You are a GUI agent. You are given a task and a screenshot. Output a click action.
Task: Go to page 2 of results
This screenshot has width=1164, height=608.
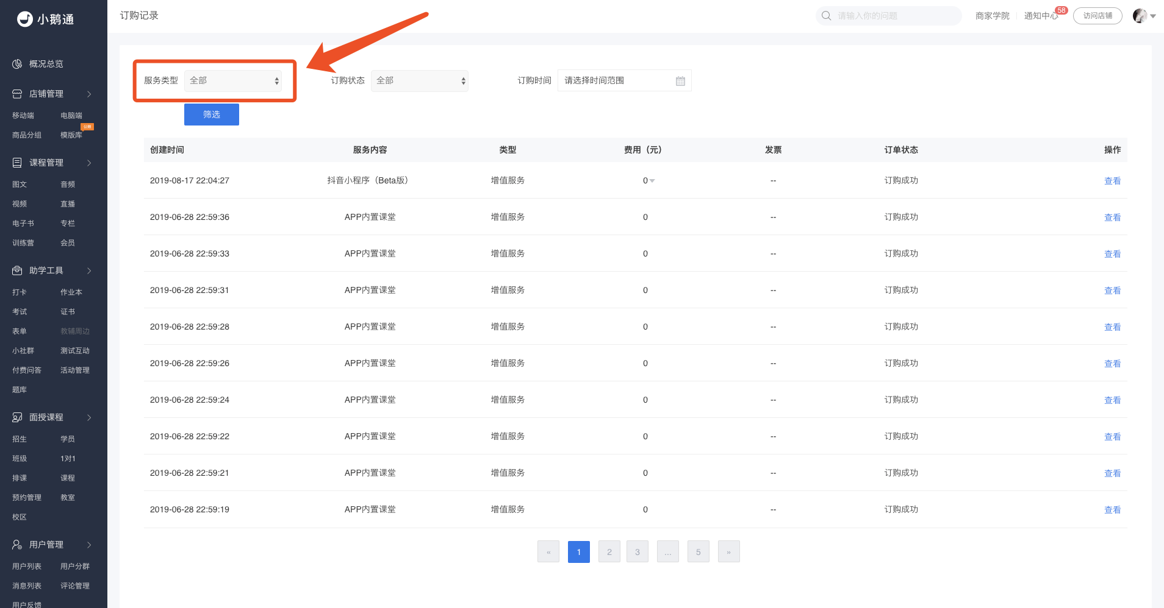609,552
